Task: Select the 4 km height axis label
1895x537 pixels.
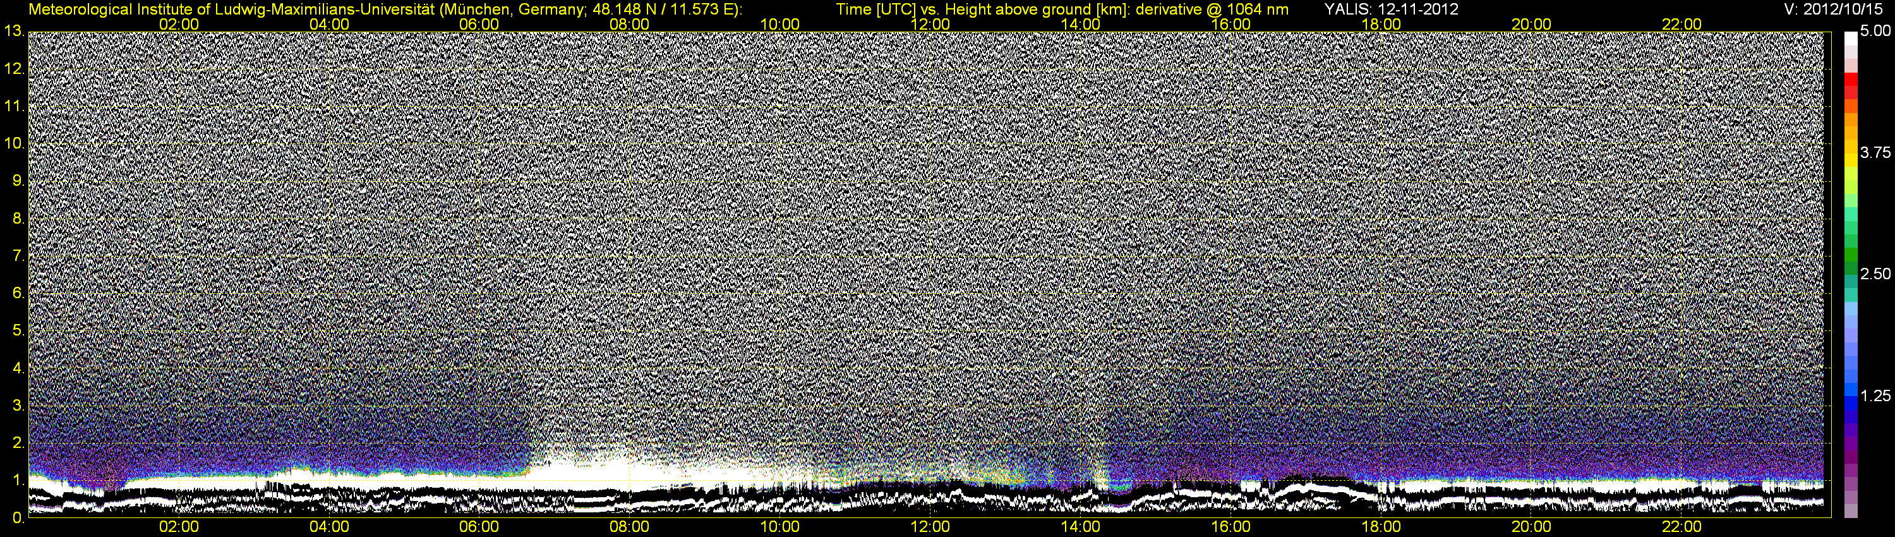Action: 18,368
